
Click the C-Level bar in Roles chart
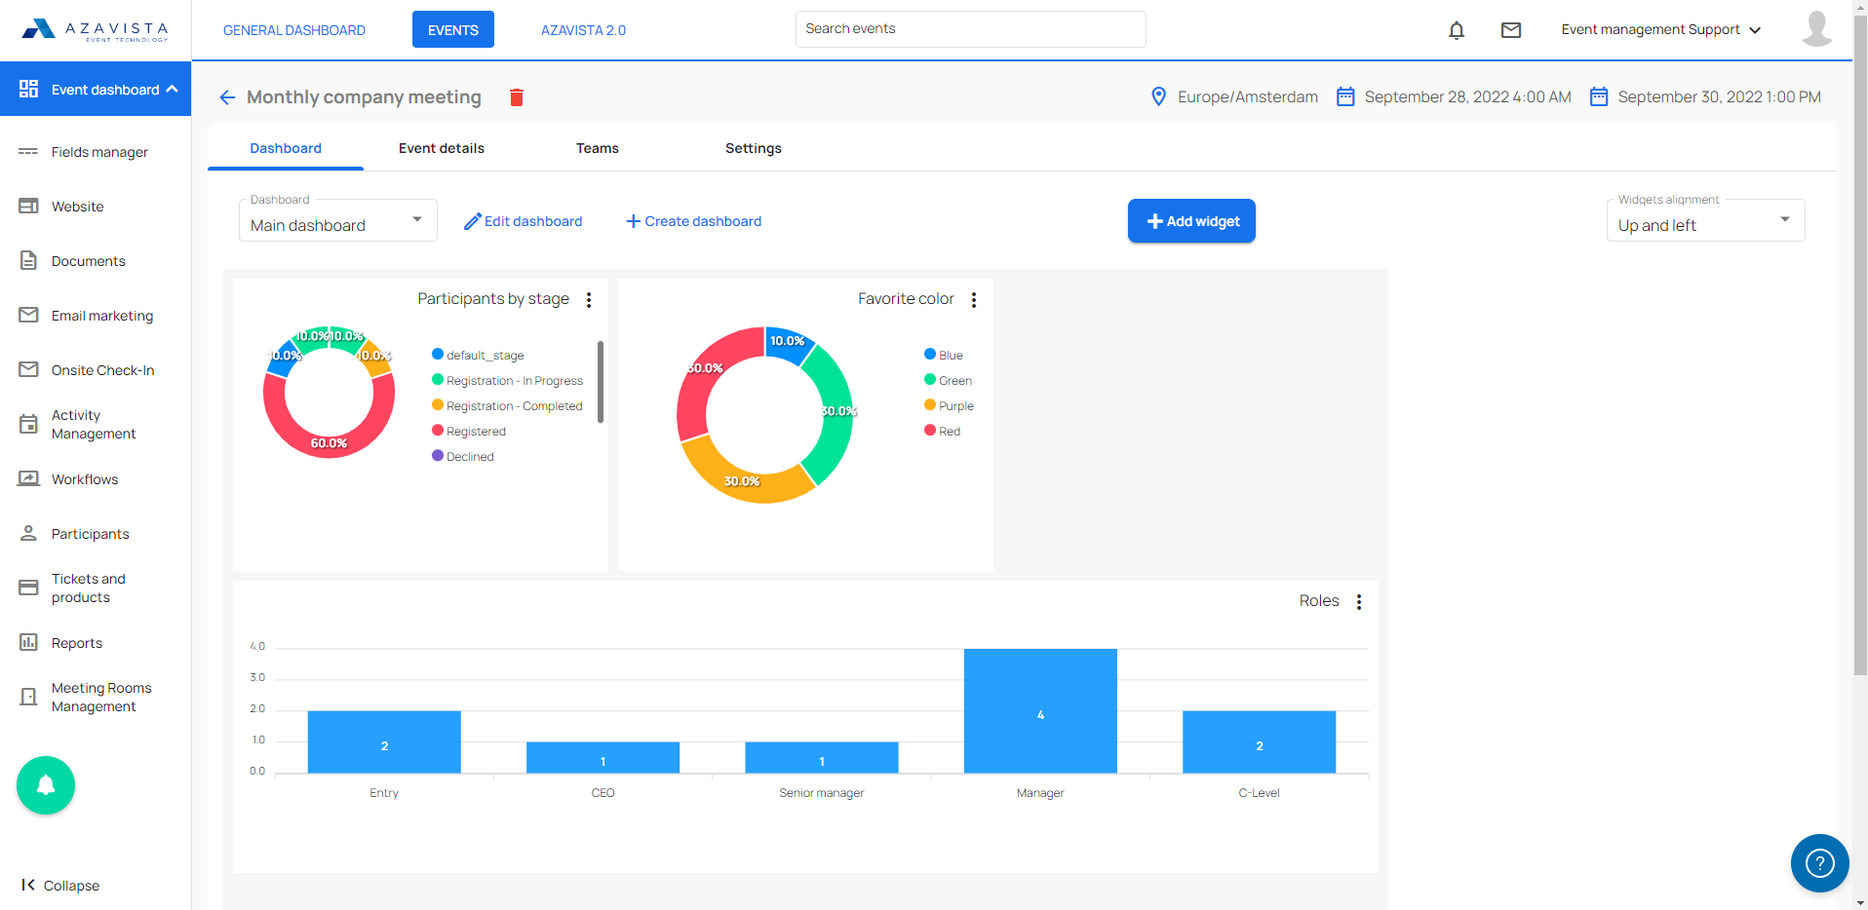1259,742
